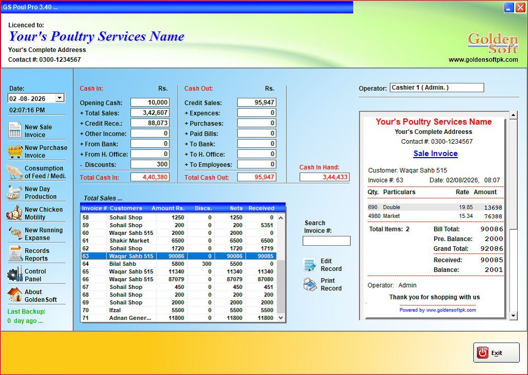
Task: Open Control Panel gear icon
Action: coord(15,275)
